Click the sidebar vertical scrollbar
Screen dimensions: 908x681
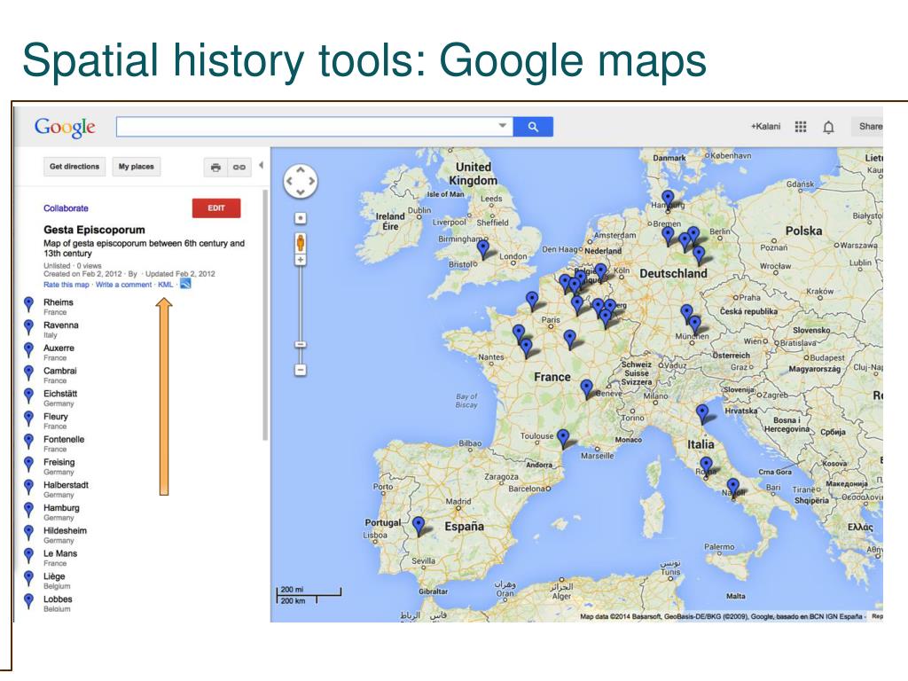point(265,315)
